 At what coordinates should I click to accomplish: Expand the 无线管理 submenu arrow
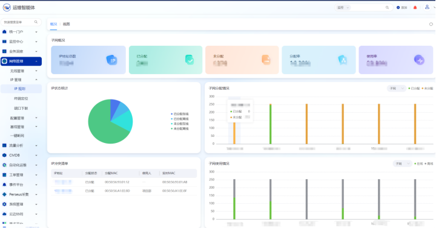(36, 71)
